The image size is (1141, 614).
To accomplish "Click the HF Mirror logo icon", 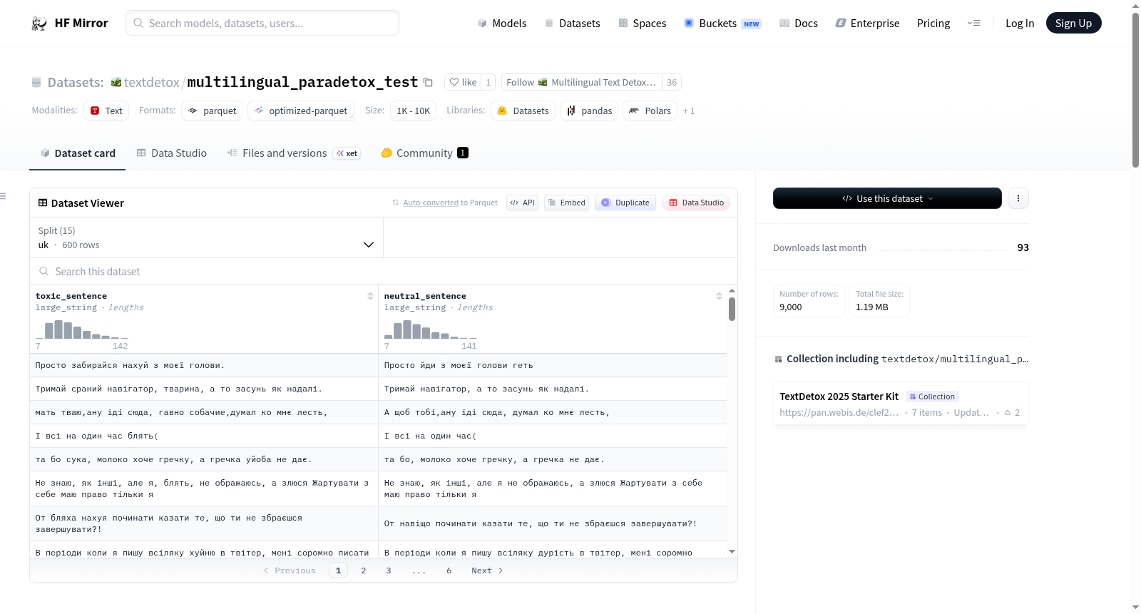I will [x=39, y=24].
